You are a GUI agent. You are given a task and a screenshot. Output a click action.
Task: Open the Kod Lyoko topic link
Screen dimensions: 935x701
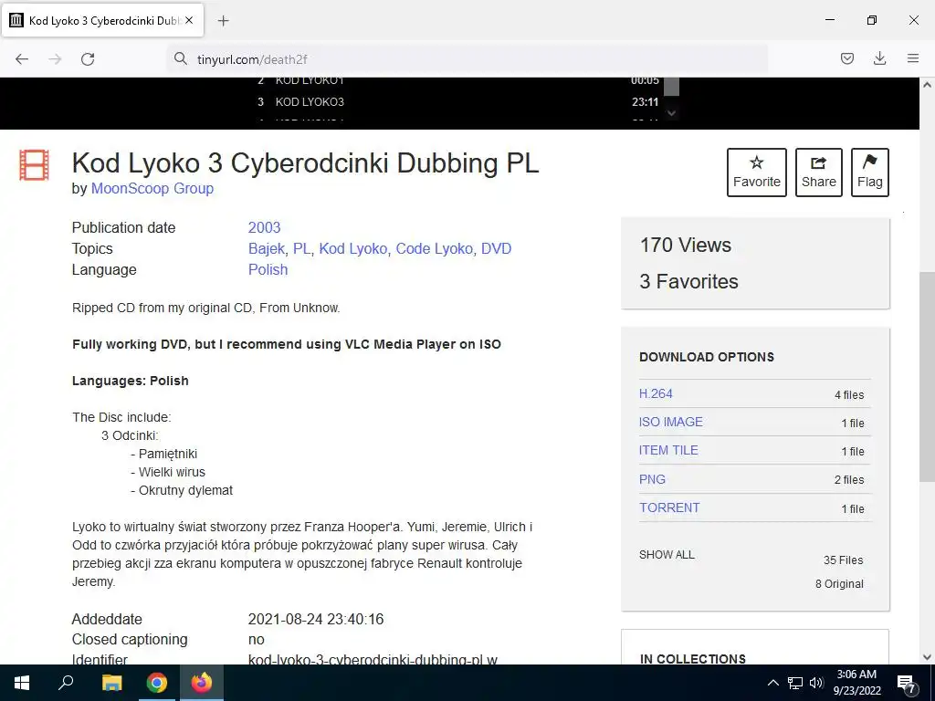[353, 248]
